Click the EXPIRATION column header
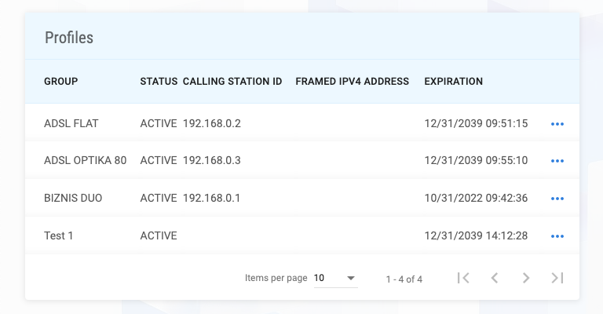603x314 pixels. (454, 82)
